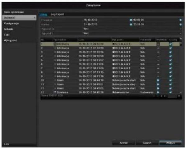Open Konfiguracja in the left menu

(11, 23)
